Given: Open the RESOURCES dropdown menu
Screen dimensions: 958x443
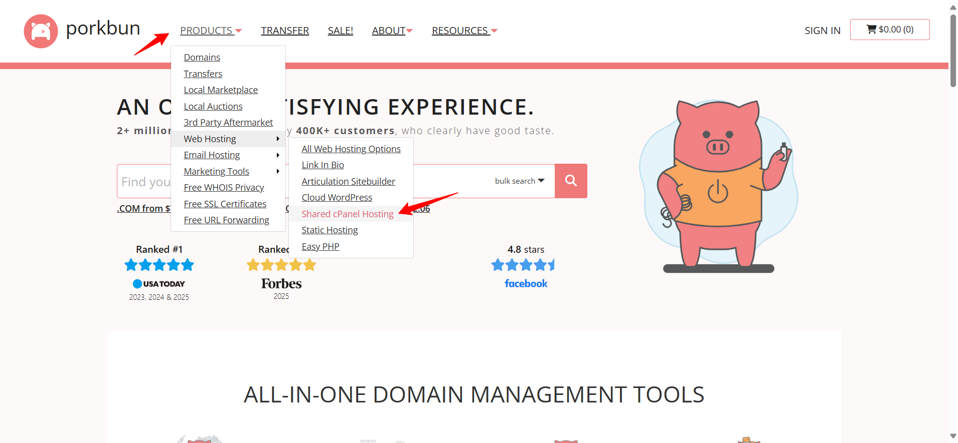Looking at the screenshot, I should click(464, 31).
